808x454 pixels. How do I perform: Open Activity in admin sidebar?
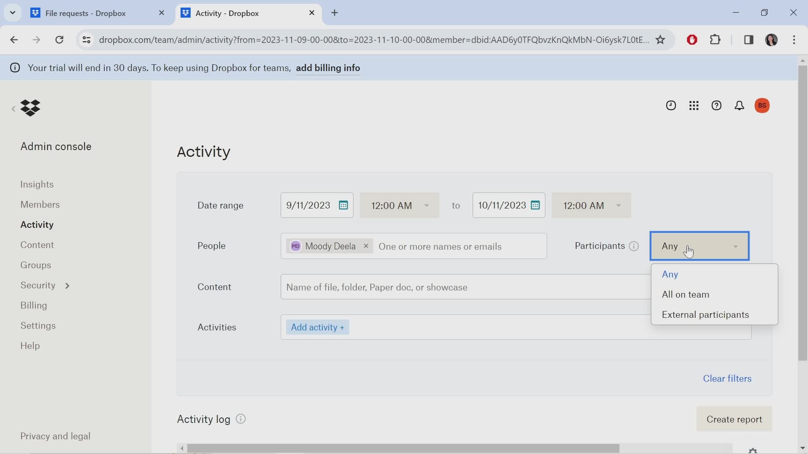[37, 224]
